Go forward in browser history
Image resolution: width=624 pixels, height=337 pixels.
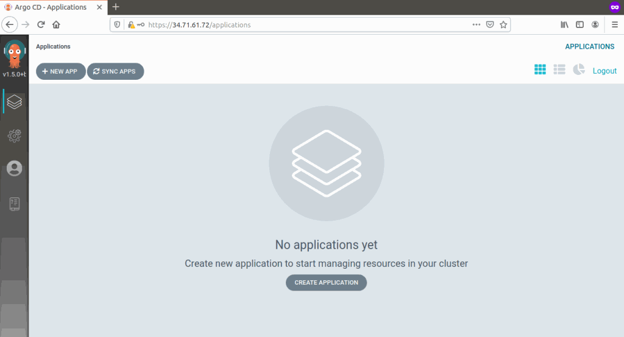pyautogui.click(x=26, y=24)
